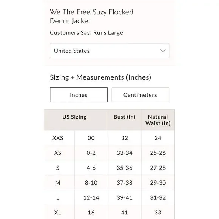Select the XS size row label
The width and height of the screenshot is (219, 219).
click(x=58, y=153)
